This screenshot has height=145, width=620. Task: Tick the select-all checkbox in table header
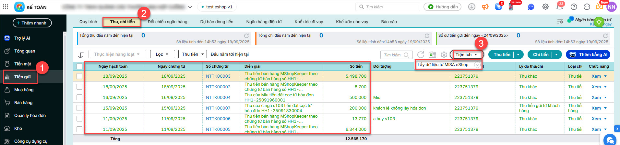point(79,66)
